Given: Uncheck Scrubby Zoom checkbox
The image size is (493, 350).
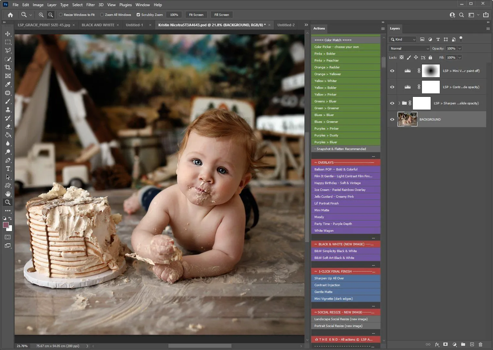Looking at the screenshot, I should click(138, 15).
